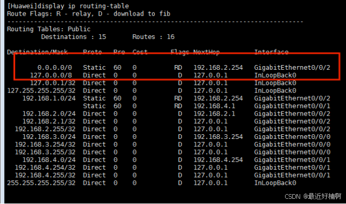346x204 pixels.
Task: Select destination 192.168.4.255/32
Action: point(45,175)
